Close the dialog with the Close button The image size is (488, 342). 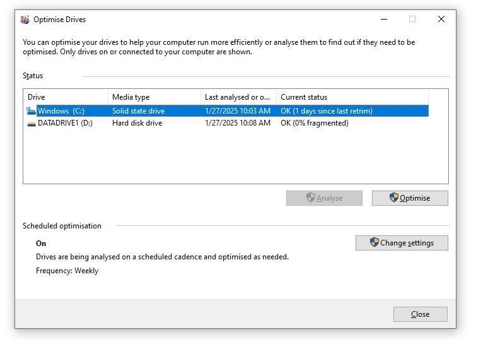click(421, 314)
